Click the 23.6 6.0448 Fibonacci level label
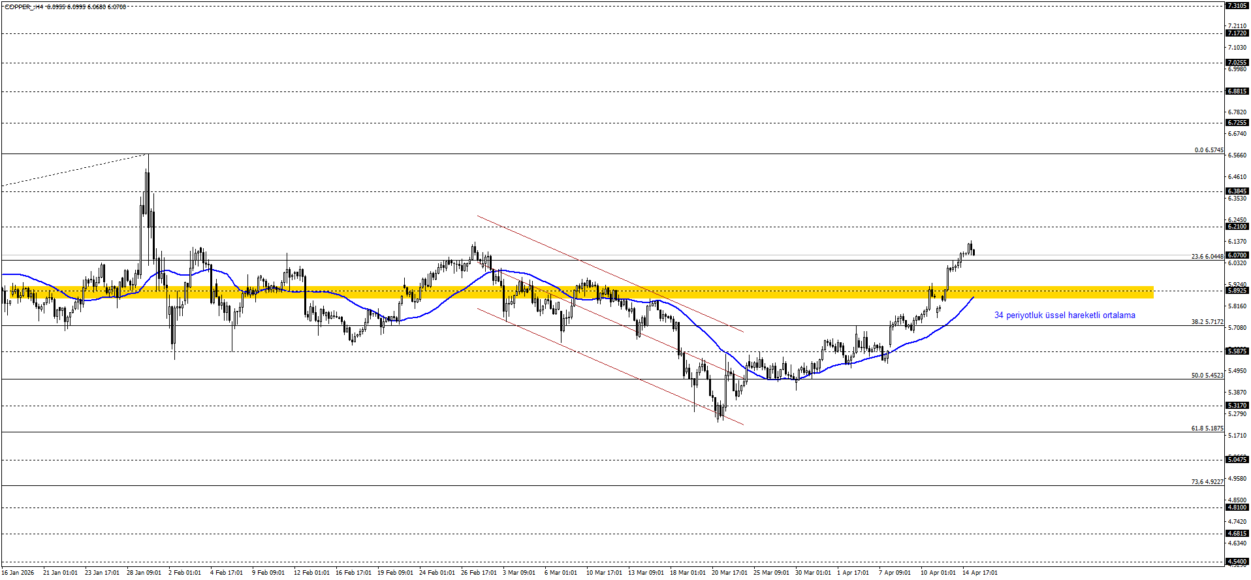The width and height of the screenshot is (1251, 580). click(x=1207, y=257)
